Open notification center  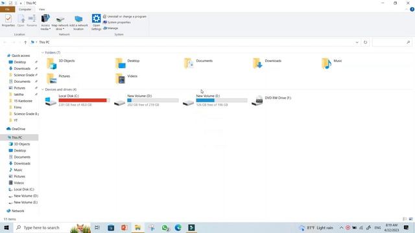[407, 227]
